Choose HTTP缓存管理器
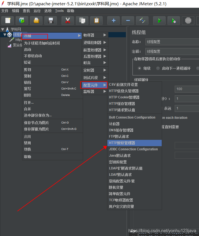This screenshot has width=199, height=236. (x=134, y=104)
